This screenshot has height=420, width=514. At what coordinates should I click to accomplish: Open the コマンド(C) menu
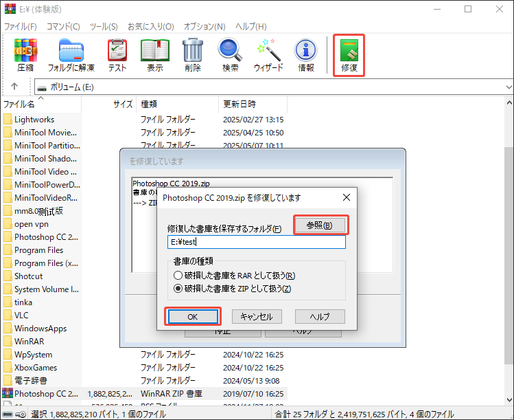tap(63, 27)
